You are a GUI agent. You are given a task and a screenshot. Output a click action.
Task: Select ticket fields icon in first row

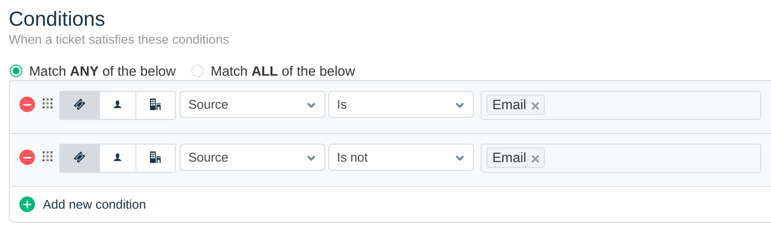coord(80,105)
